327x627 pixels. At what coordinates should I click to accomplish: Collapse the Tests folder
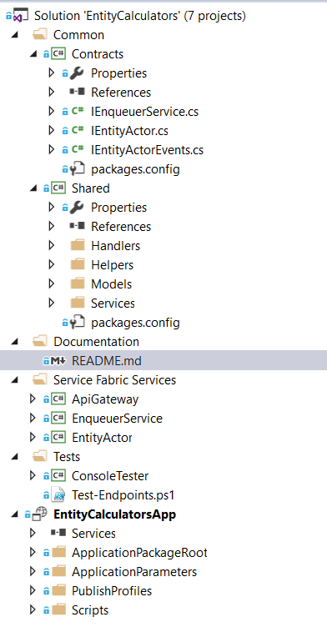pyautogui.click(x=15, y=457)
